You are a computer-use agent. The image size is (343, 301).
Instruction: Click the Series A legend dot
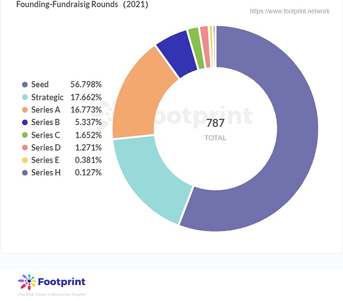coord(25,110)
